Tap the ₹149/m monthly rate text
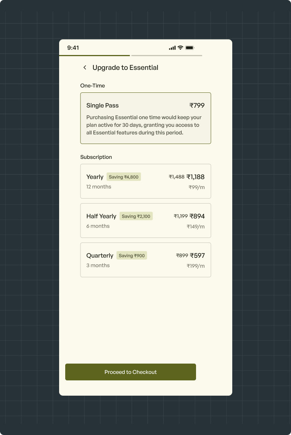Screen dimensions: 291x435 pos(196,226)
